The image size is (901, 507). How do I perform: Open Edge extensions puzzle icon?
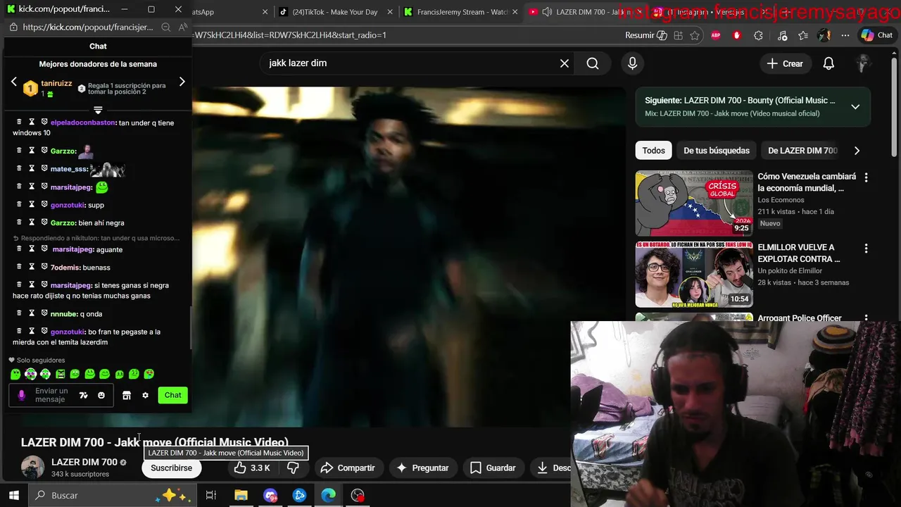(758, 35)
